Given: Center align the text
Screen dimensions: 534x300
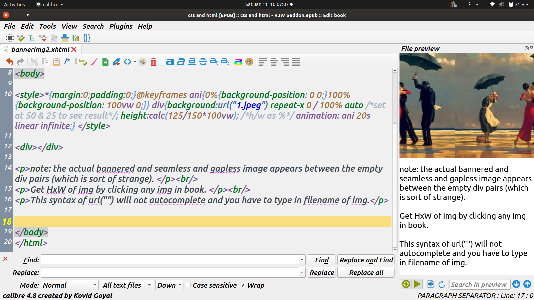Looking at the screenshot, I should (274, 62).
